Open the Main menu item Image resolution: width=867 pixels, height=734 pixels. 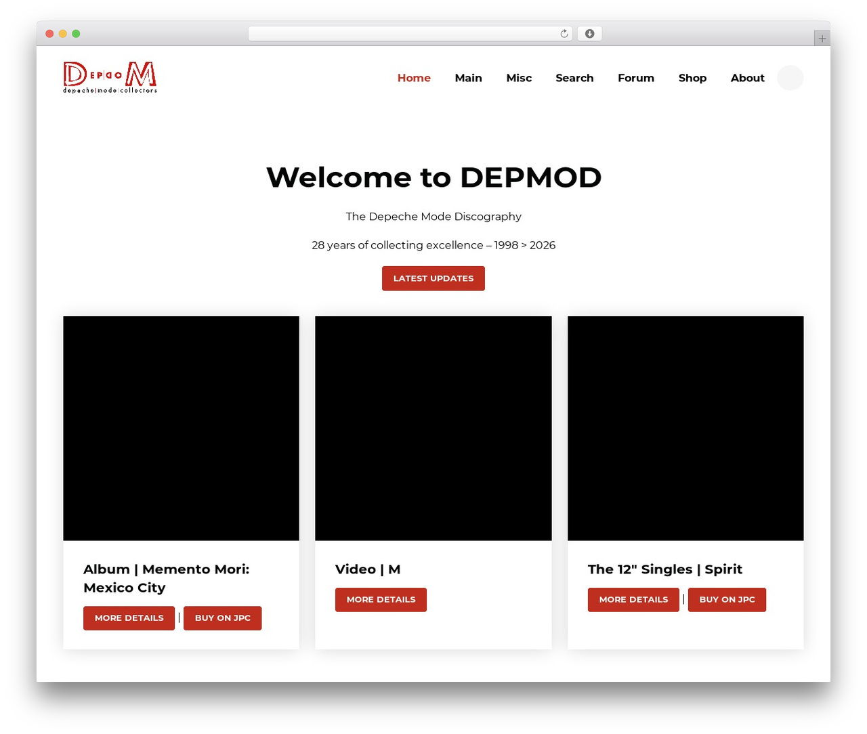468,78
